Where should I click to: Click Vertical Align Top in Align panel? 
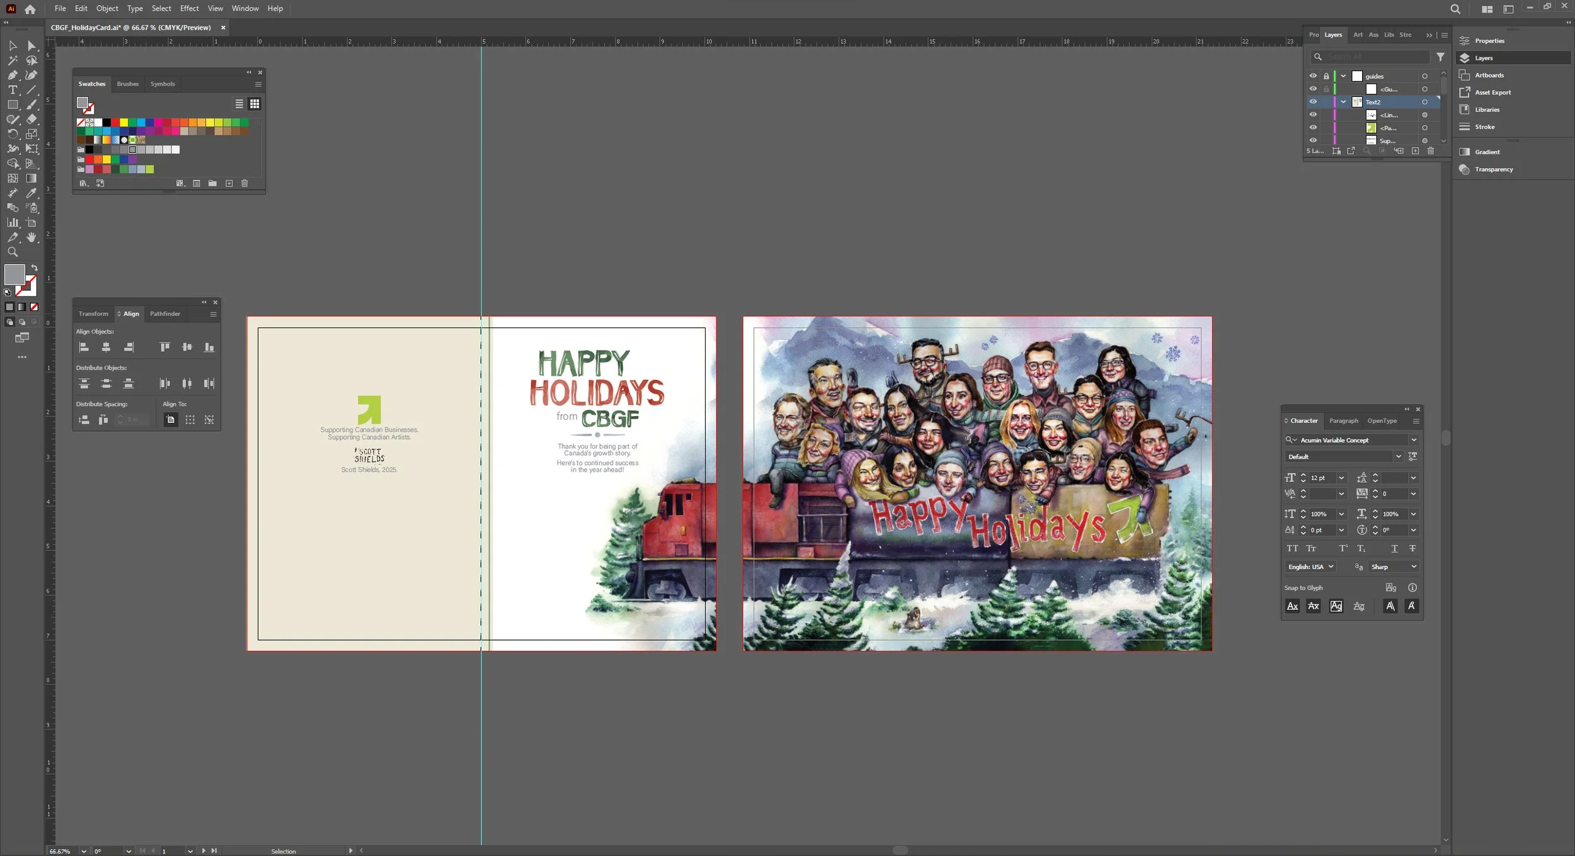pos(164,347)
